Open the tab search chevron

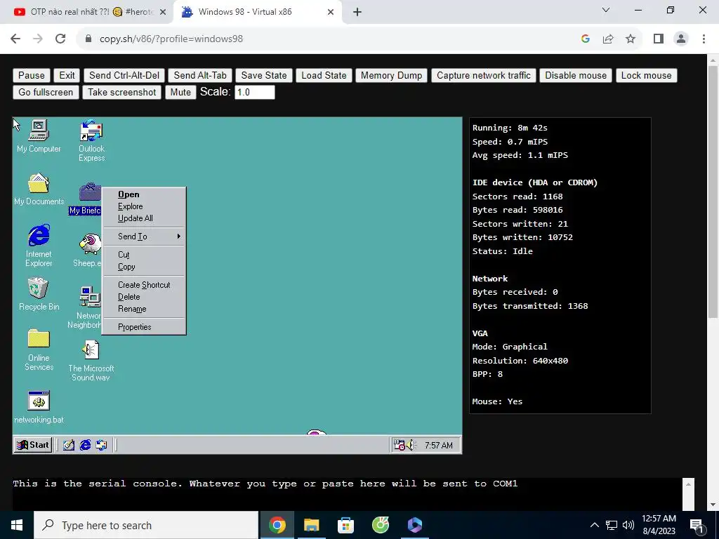[x=606, y=10]
